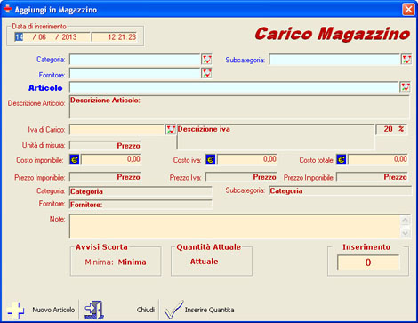Click the euro icon beside Costo imponibile
Image resolution: width=418 pixels, height=323 pixels.
(x=75, y=159)
